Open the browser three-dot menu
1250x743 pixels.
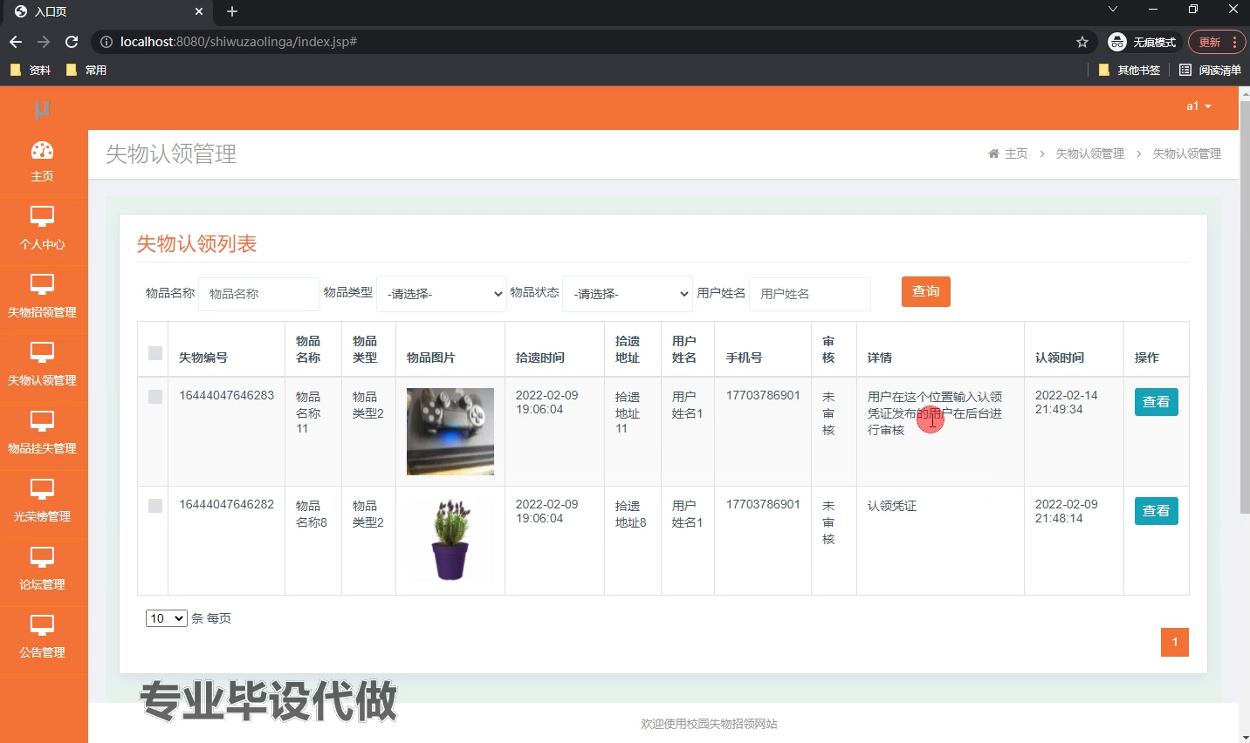click(x=1234, y=42)
